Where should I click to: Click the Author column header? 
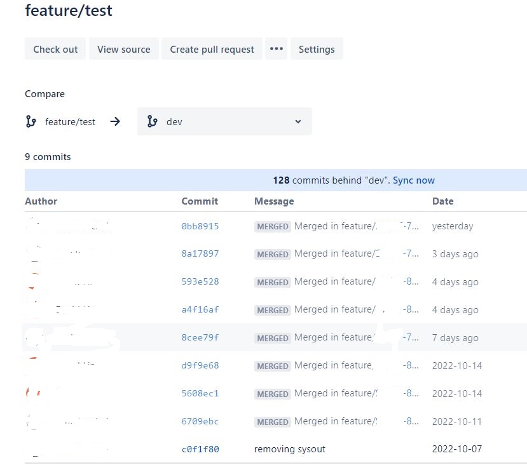click(41, 201)
